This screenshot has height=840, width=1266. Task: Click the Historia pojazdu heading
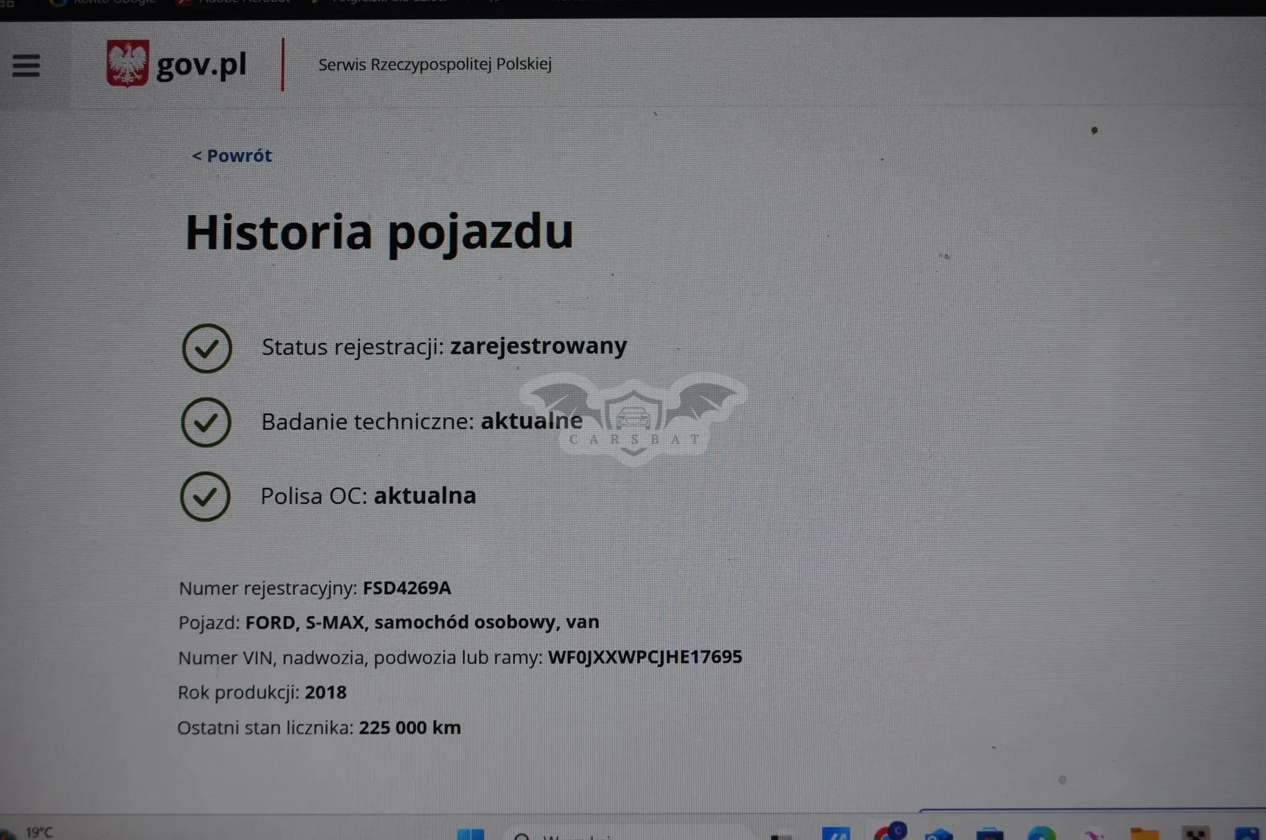tap(380, 233)
